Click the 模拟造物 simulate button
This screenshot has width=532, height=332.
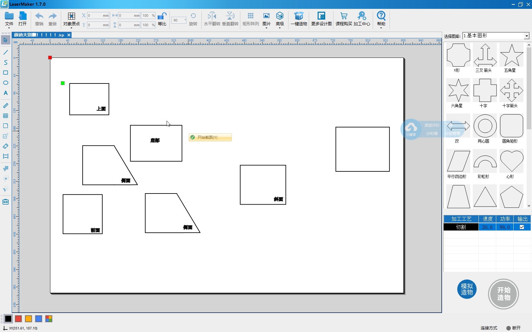[467, 289]
